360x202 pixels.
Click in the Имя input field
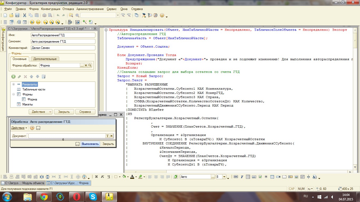point(63,35)
